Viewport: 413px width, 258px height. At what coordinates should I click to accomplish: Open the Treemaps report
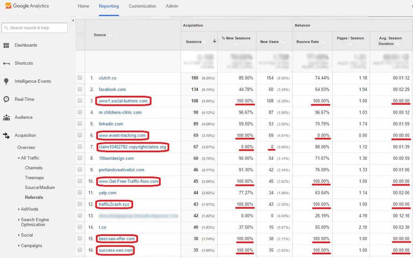[x=34, y=178]
